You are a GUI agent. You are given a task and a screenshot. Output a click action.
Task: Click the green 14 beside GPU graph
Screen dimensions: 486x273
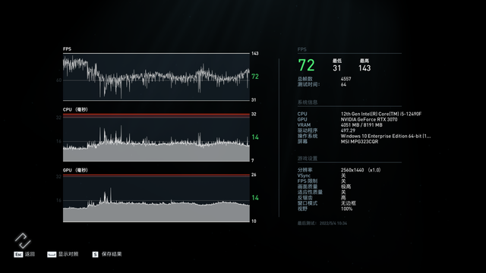coord(255,198)
